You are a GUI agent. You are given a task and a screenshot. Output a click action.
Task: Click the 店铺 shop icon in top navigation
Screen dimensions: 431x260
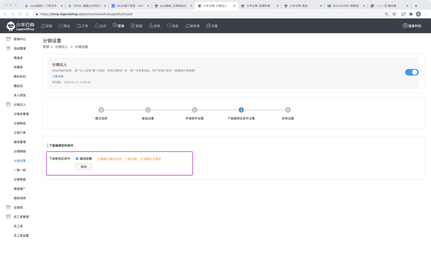coord(43,26)
